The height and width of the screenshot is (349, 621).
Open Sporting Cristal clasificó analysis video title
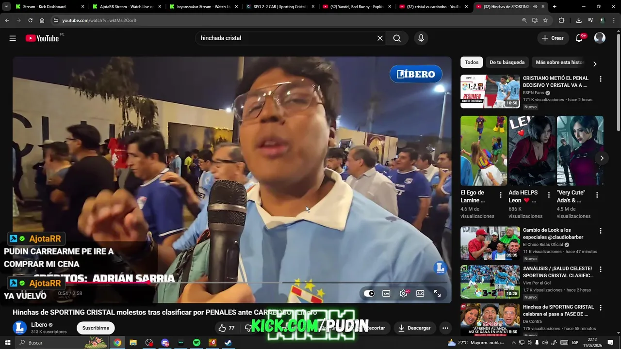(558, 272)
